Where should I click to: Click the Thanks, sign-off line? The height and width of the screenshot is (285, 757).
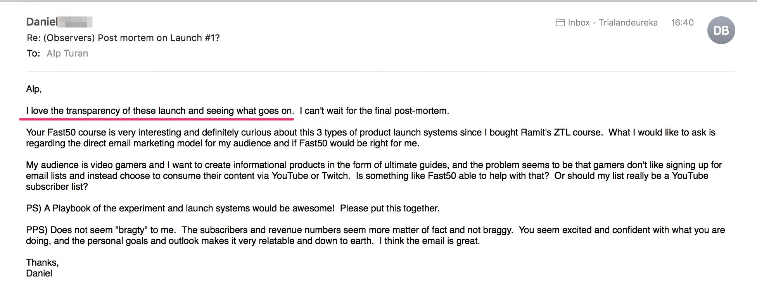42,263
